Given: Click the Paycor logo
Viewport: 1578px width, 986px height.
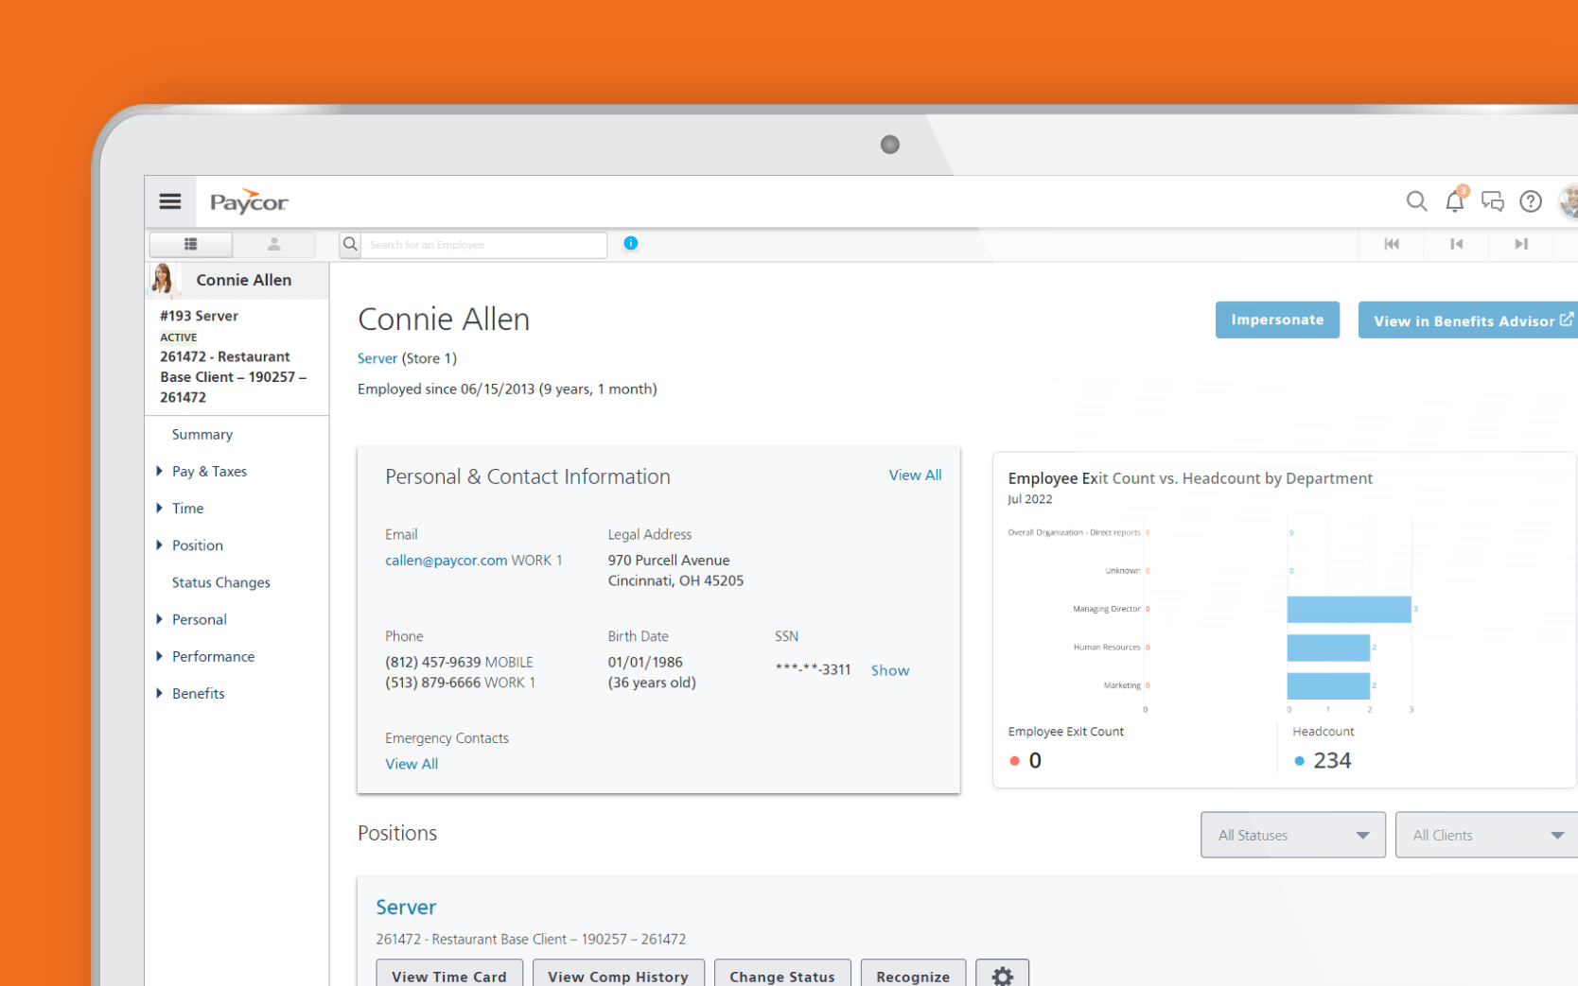Looking at the screenshot, I should click(249, 201).
